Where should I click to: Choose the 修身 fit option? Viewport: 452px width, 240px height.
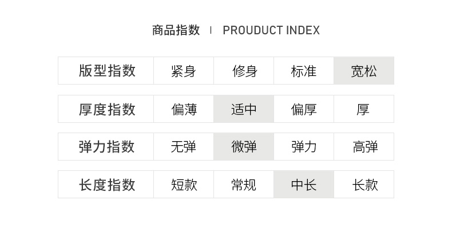(x=244, y=71)
